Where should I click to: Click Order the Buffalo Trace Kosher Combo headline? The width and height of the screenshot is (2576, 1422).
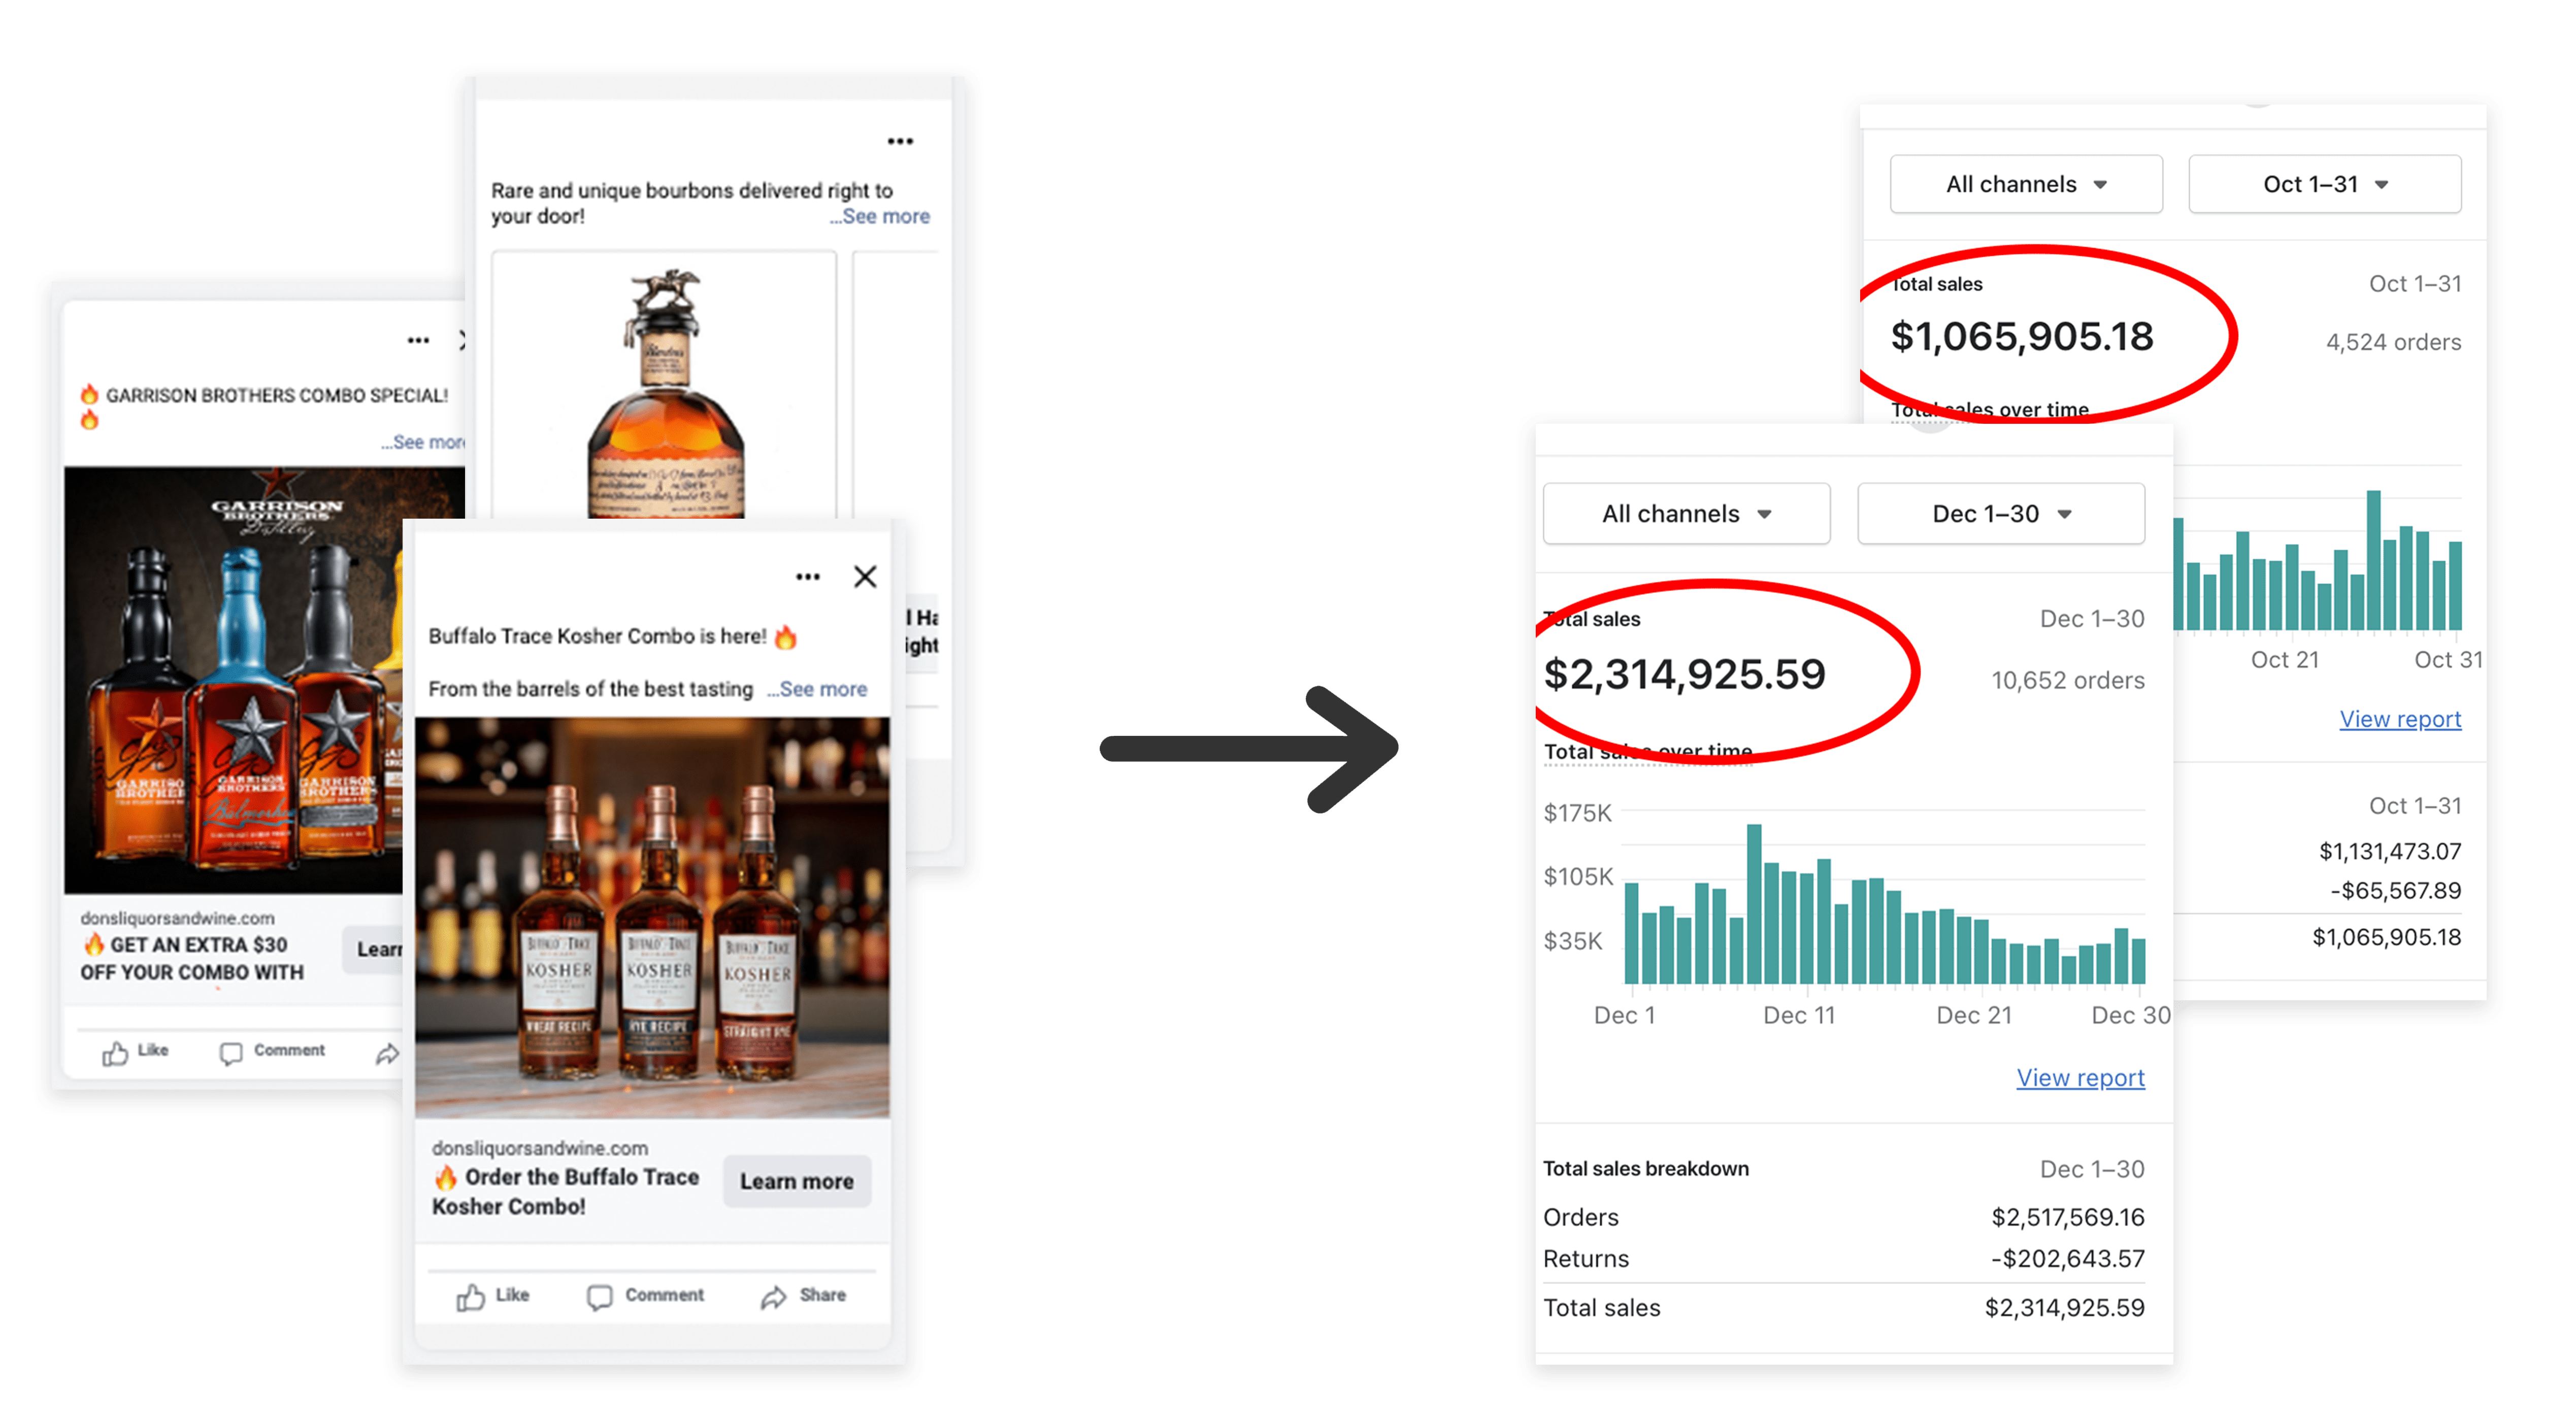566,1191
